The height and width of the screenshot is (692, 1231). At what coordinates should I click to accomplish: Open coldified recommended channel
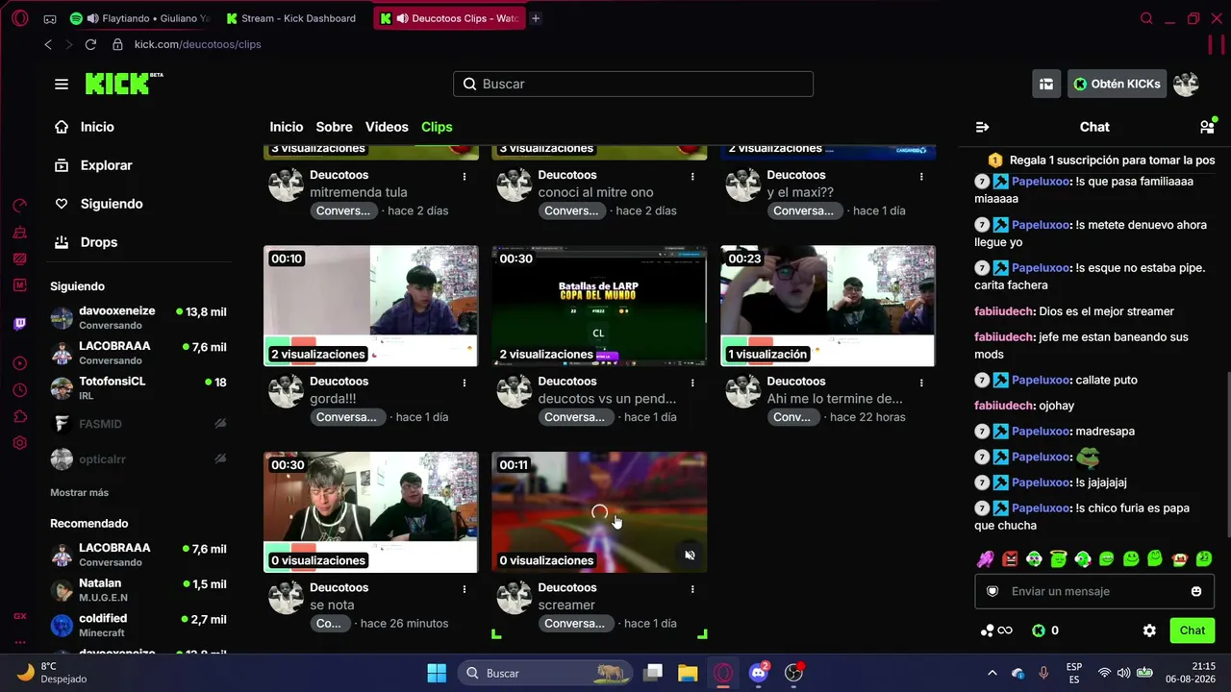click(x=138, y=625)
